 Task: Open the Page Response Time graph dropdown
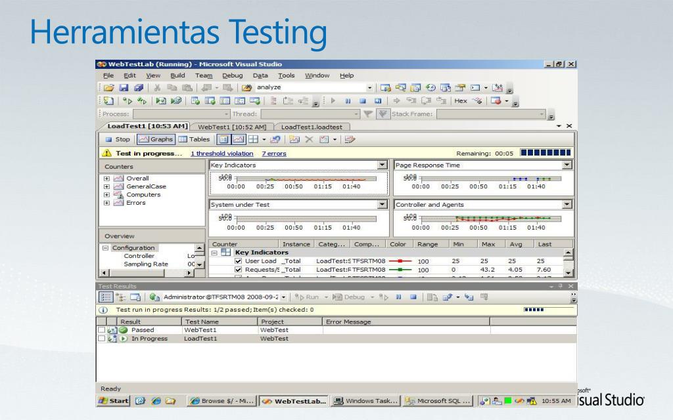pyautogui.click(x=567, y=165)
